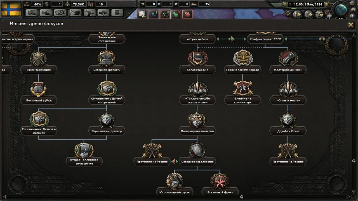Decrease game speed with minus button
Viewport: 358px width, 201px height.
click(285, 4)
